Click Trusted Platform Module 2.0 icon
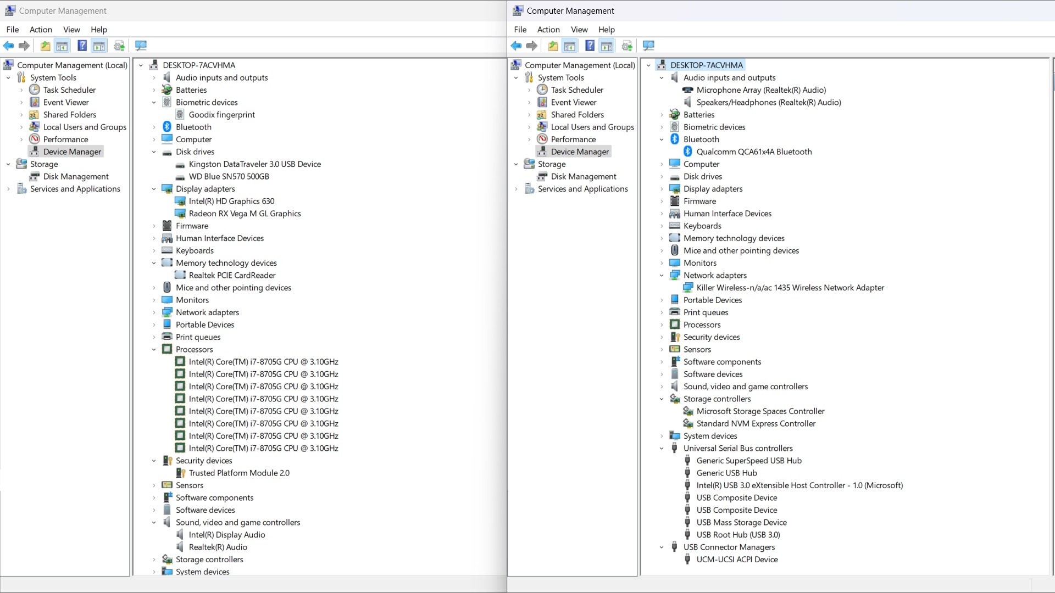The width and height of the screenshot is (1055, 593). click(180, 473)
